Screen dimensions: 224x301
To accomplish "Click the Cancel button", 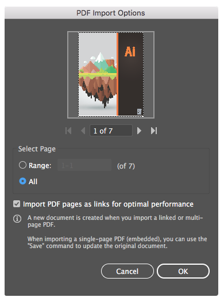I will point(128,271).
